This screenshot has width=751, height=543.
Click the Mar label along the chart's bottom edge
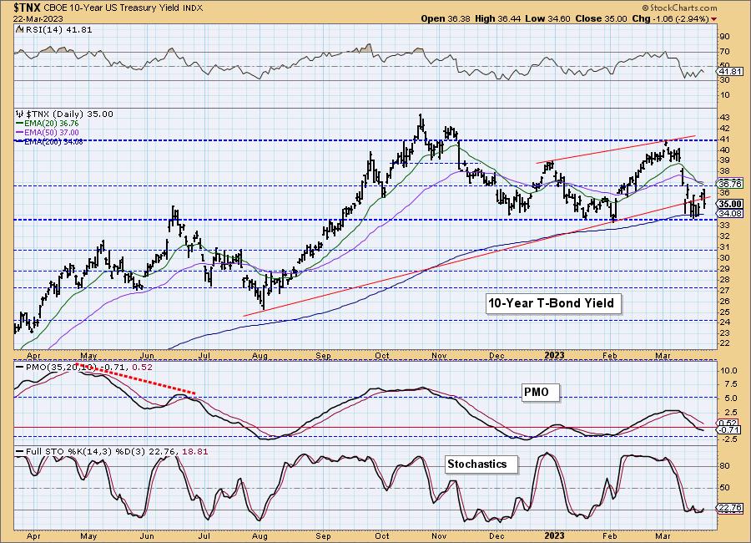(x=663, y=536)
